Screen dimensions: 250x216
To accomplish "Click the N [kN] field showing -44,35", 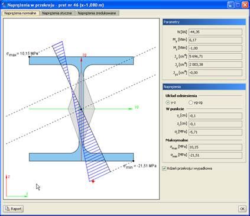I will click(215, 32).
